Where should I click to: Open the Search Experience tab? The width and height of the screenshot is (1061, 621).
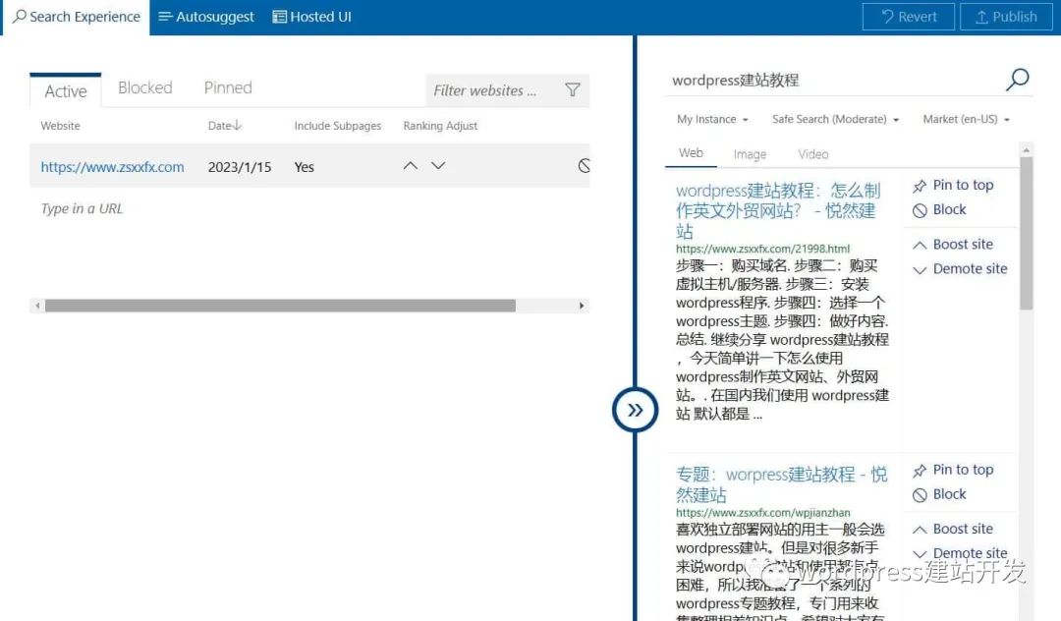point(77,17)
